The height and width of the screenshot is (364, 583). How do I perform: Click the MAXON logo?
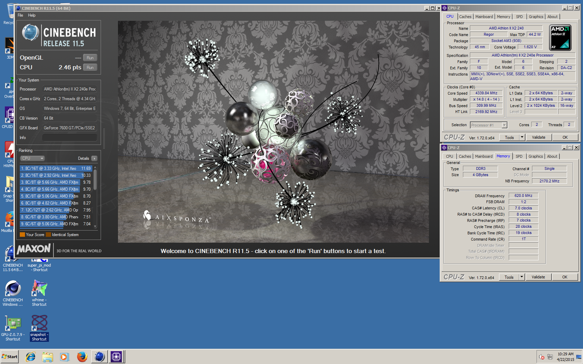(x=34, y=249)
